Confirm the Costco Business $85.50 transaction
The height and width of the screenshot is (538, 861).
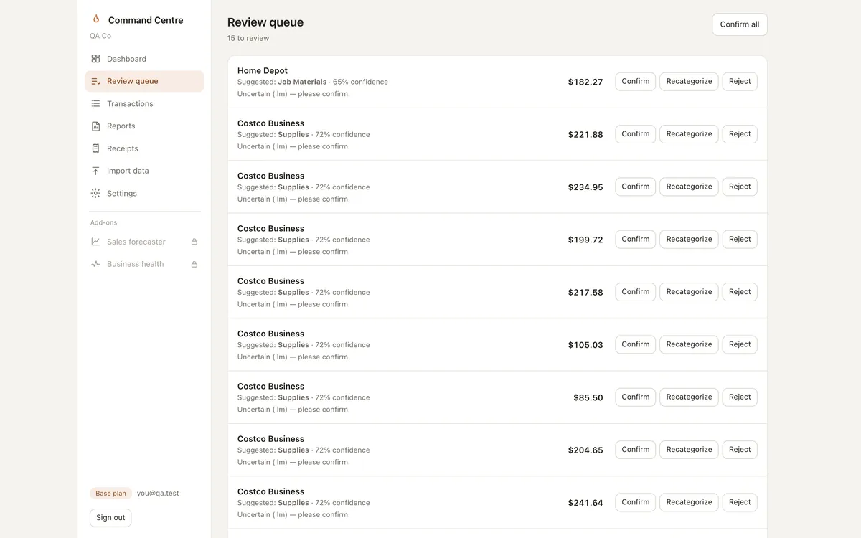(636, 397)
